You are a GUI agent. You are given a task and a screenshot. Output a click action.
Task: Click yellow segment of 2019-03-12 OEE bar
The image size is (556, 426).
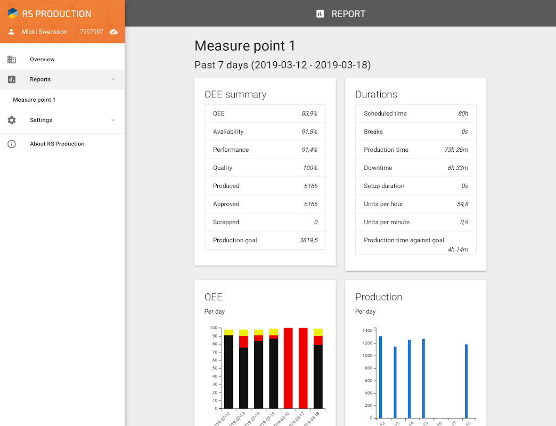(228, 332)
